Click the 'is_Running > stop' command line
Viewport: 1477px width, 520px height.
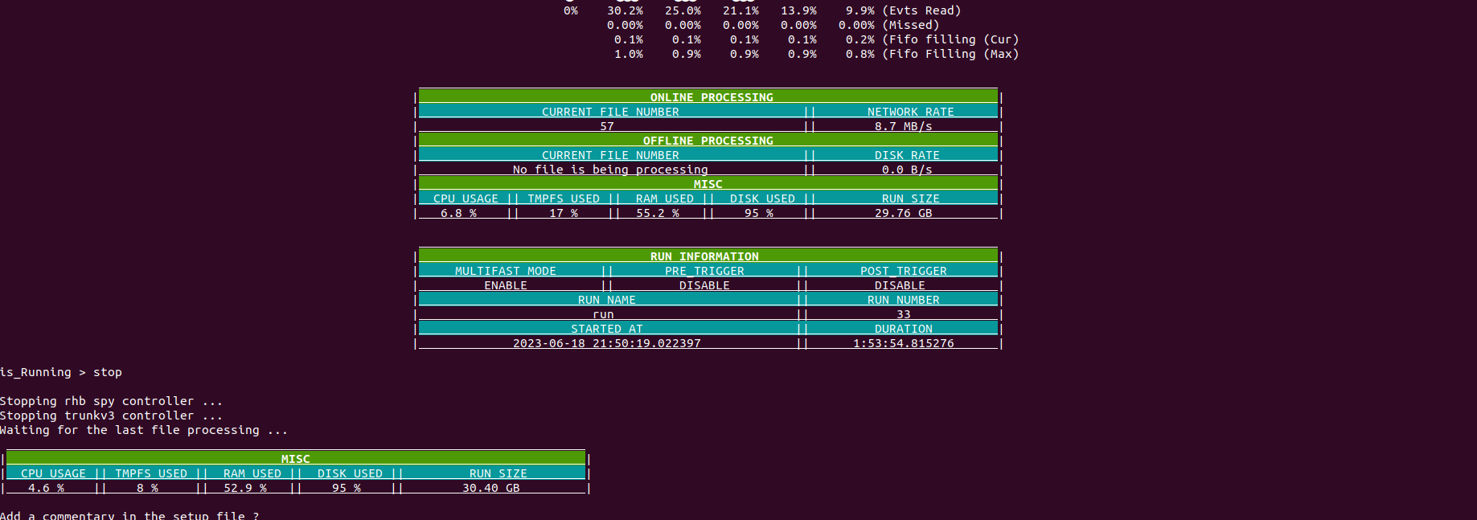click(x=61, y=372)
